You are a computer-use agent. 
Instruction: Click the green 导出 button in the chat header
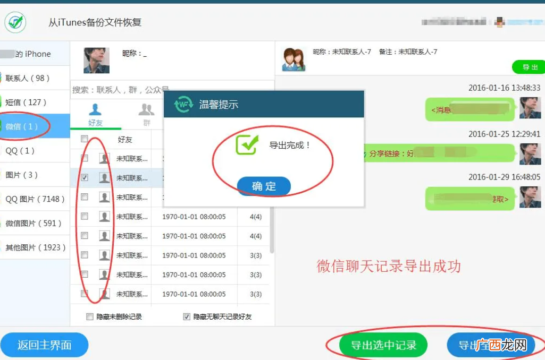click(x=530, y=67)
